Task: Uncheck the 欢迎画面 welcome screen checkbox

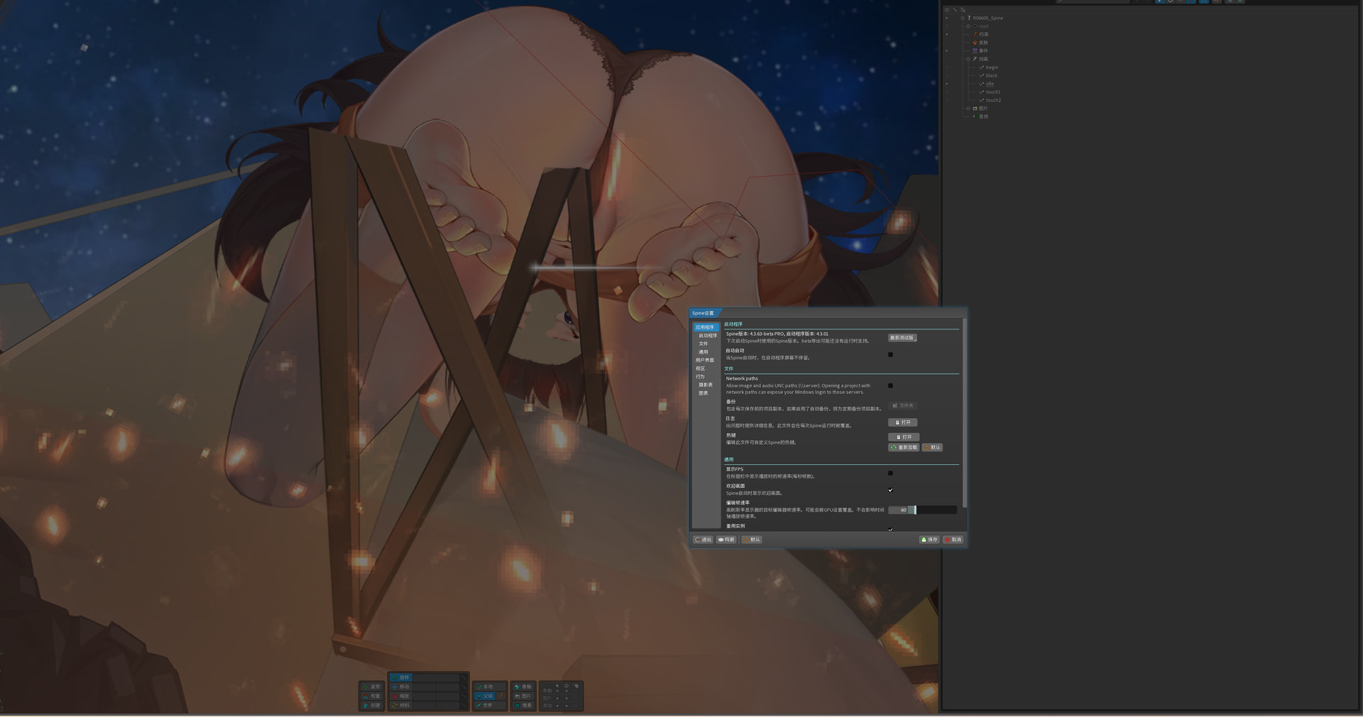Action: pos(890,490)
